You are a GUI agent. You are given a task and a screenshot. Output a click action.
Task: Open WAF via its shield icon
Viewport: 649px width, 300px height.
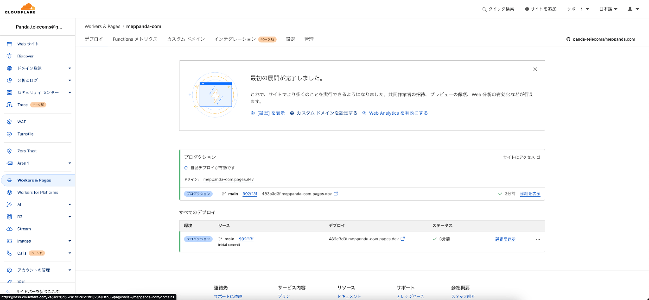[9, 122]
